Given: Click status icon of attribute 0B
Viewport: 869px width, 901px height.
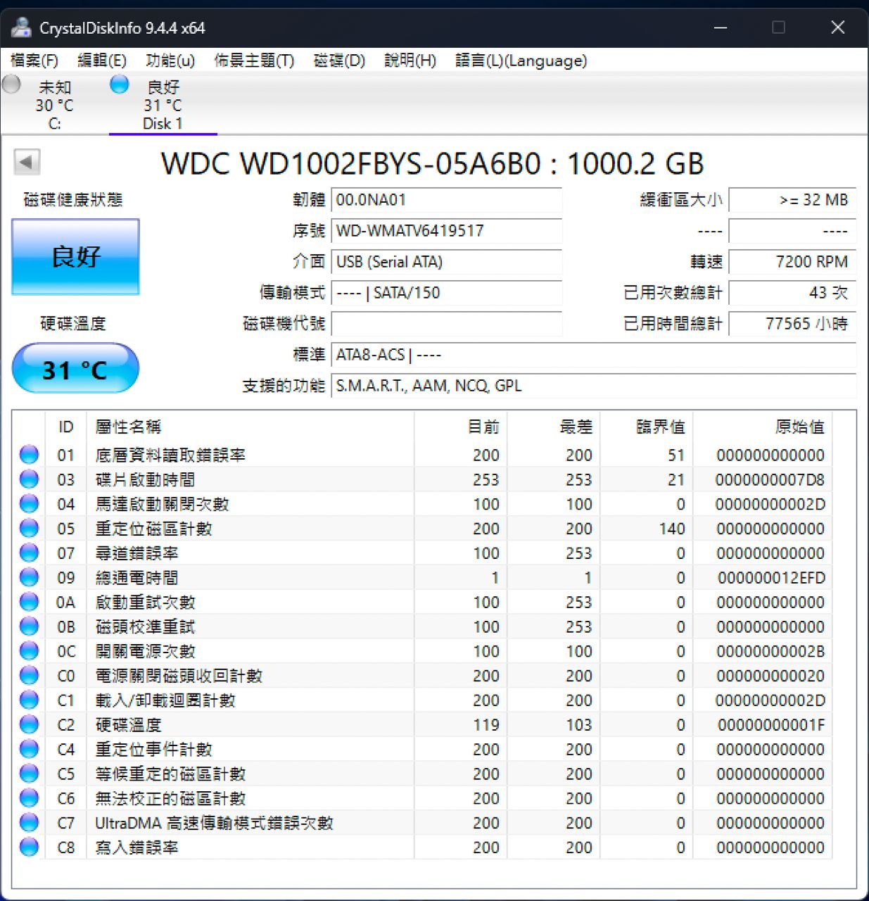Looking at the screenshot, I should point(29,626).
